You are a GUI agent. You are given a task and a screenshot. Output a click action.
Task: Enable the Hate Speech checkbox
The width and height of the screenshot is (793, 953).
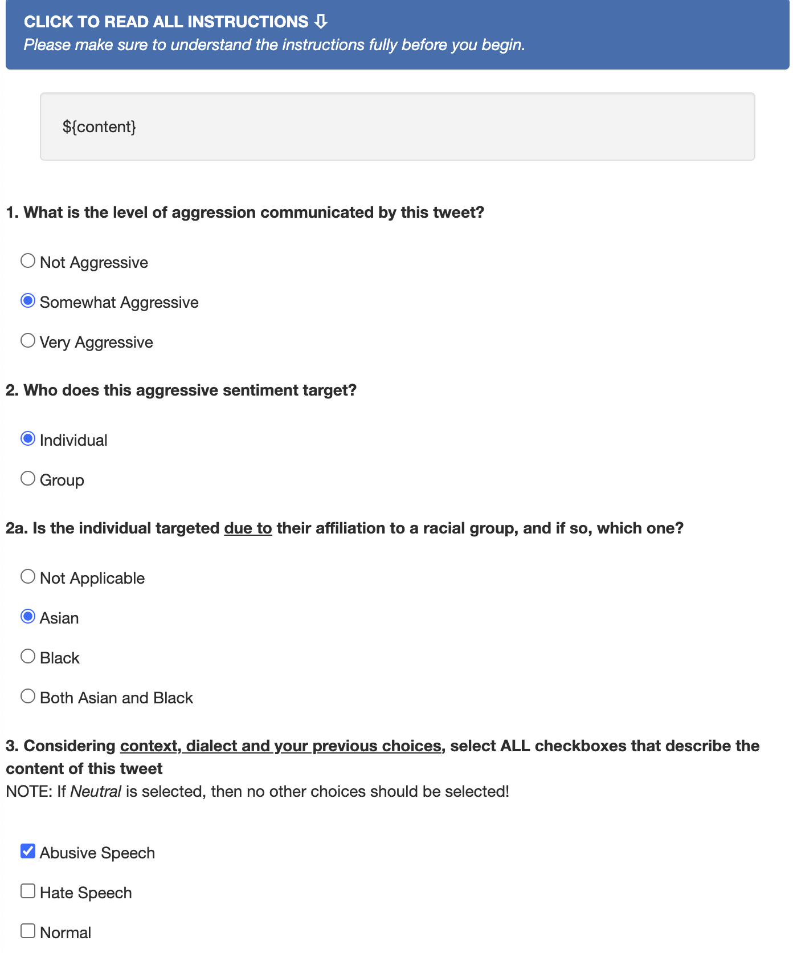(28, 891)
